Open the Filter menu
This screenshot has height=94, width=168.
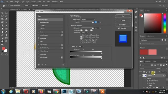[x=39, y=2]
